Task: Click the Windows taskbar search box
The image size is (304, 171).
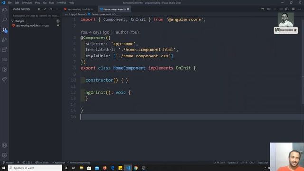Action: pos(35,168)
